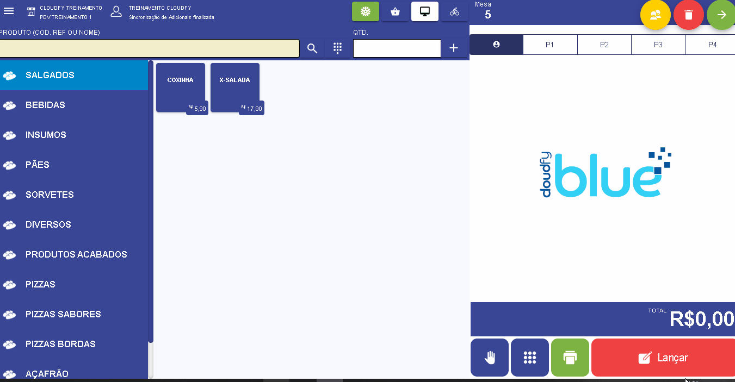This screenshot has width=735, height=382.
Task: Switch to the P3 tab
Action: 658,45
